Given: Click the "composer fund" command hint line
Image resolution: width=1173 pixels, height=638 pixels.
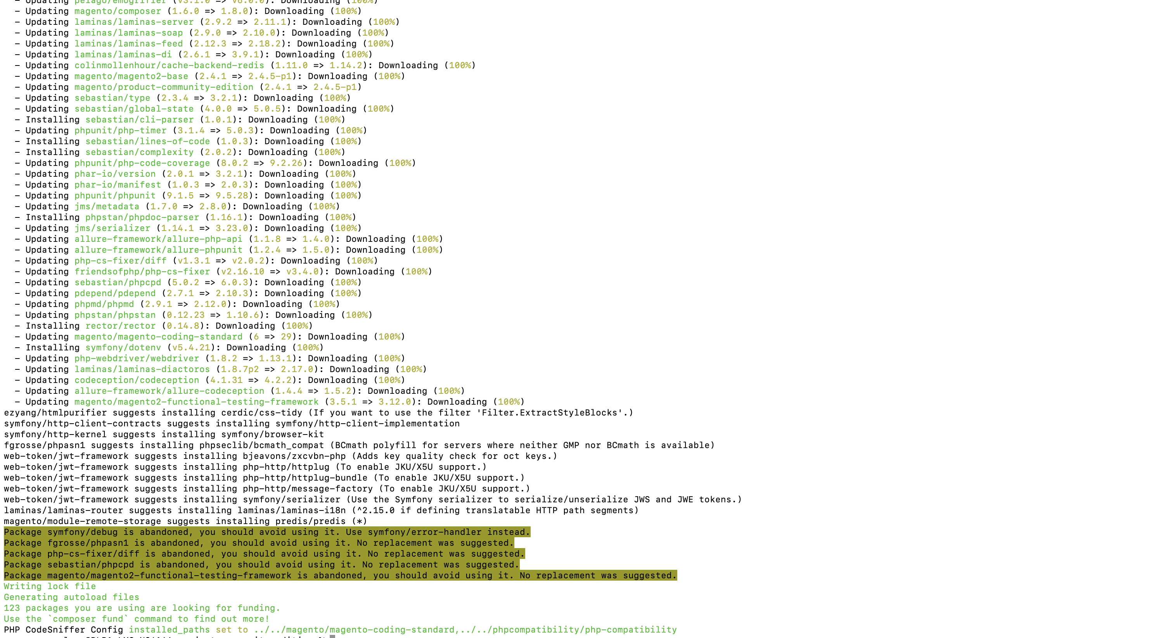Looking at the screenshot, I should point(137,619).
